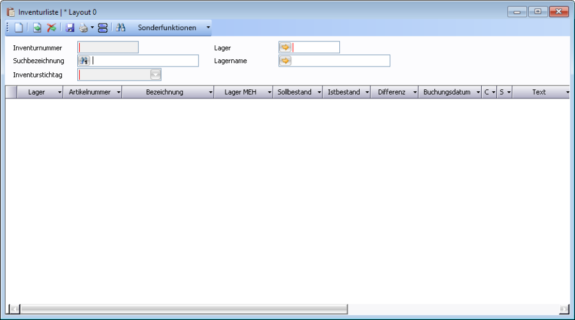This screenshot has height=320, width=575.
Task: Open the Sollbestand column filter dropdown
Action: (x=318, y=93)
